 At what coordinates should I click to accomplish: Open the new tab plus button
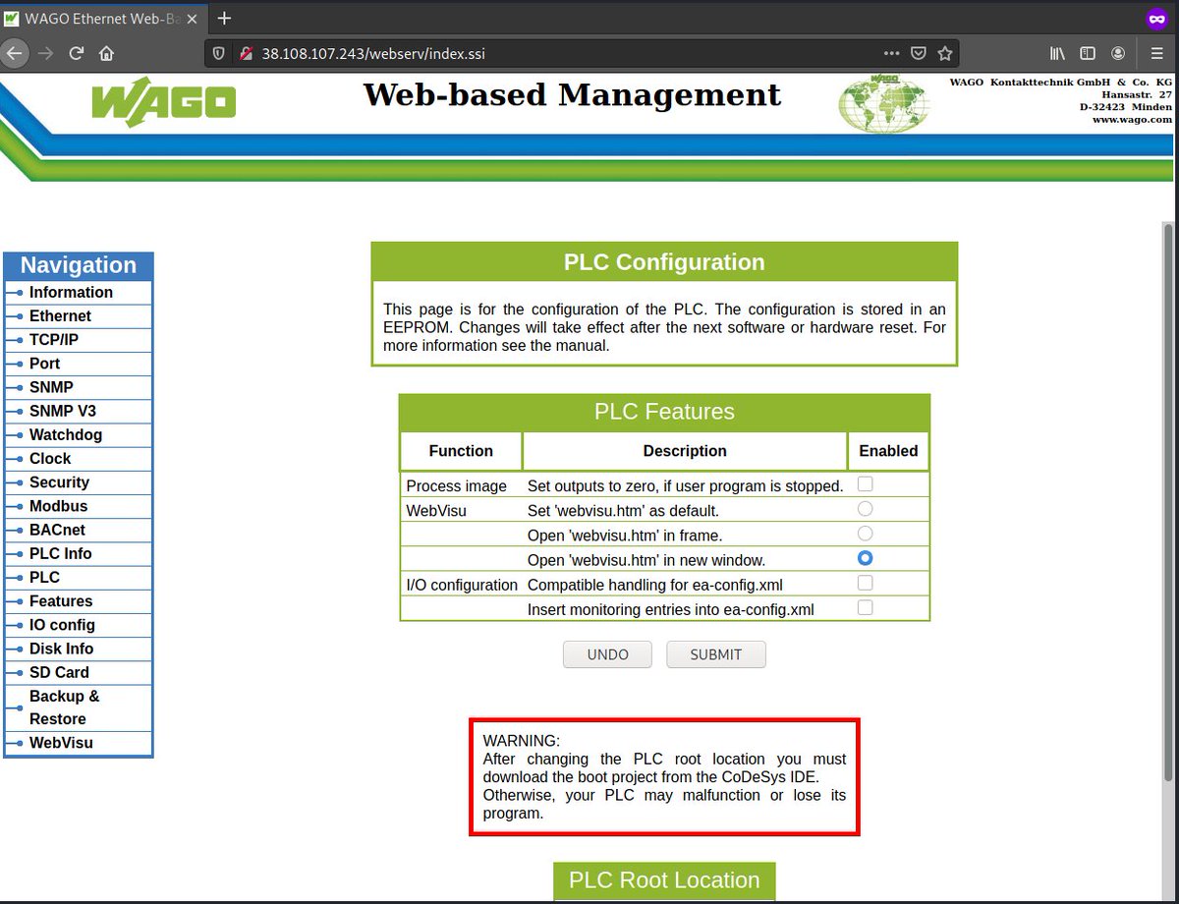click(x=224, y=18)
